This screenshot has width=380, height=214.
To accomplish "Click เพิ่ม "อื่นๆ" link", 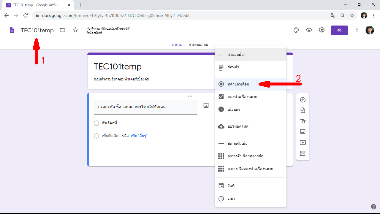I will (x=139, y=136).
